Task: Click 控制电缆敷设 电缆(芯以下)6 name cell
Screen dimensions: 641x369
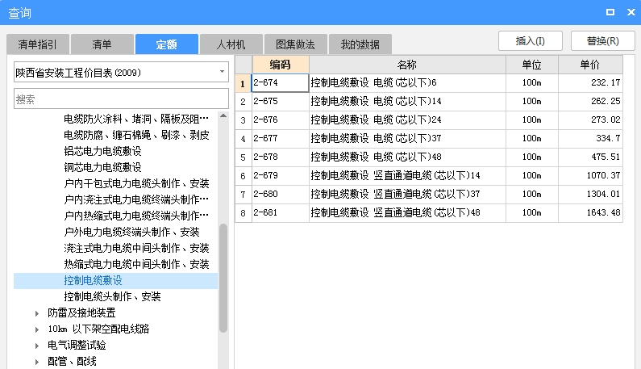Action: [x=407, y=82]
